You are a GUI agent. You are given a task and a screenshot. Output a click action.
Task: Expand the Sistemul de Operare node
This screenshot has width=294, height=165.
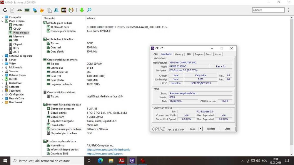click(2, 56)
